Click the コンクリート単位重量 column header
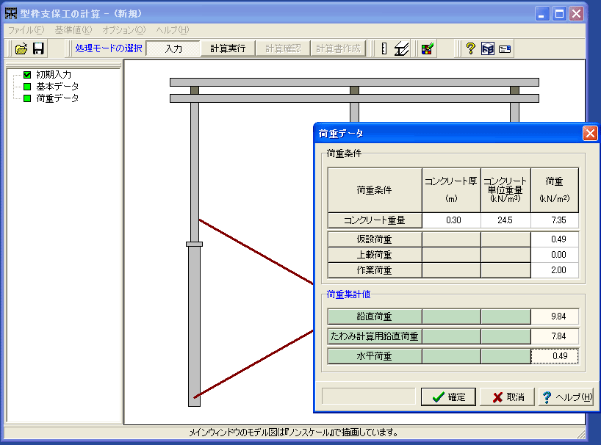Image resolution: width=601 pixels, height=445 pixels. 505,190
